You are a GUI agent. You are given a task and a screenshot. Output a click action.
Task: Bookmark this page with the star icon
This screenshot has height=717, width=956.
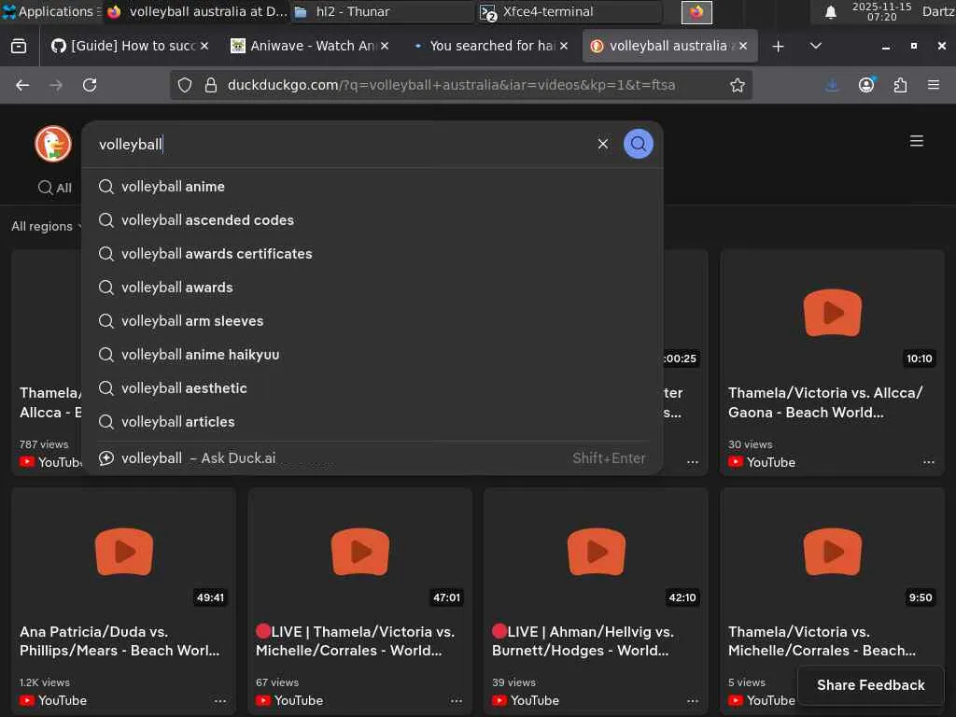[738, 85]
